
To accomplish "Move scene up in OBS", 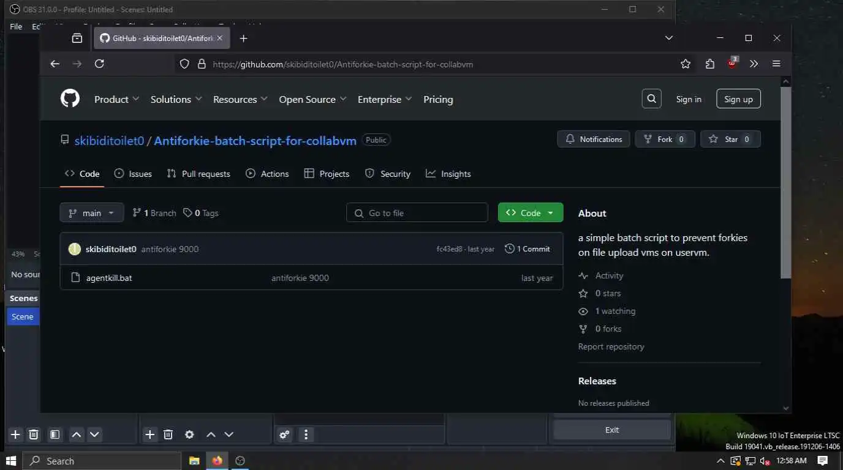I will click(77, 435).
